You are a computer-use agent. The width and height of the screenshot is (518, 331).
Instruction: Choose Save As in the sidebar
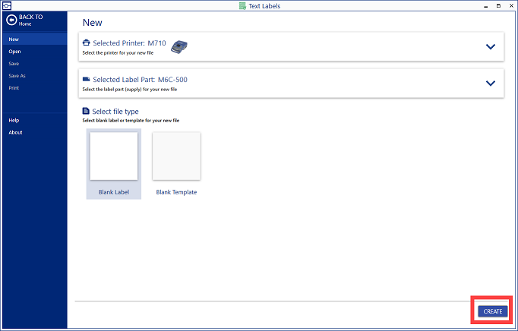[17, 75]
